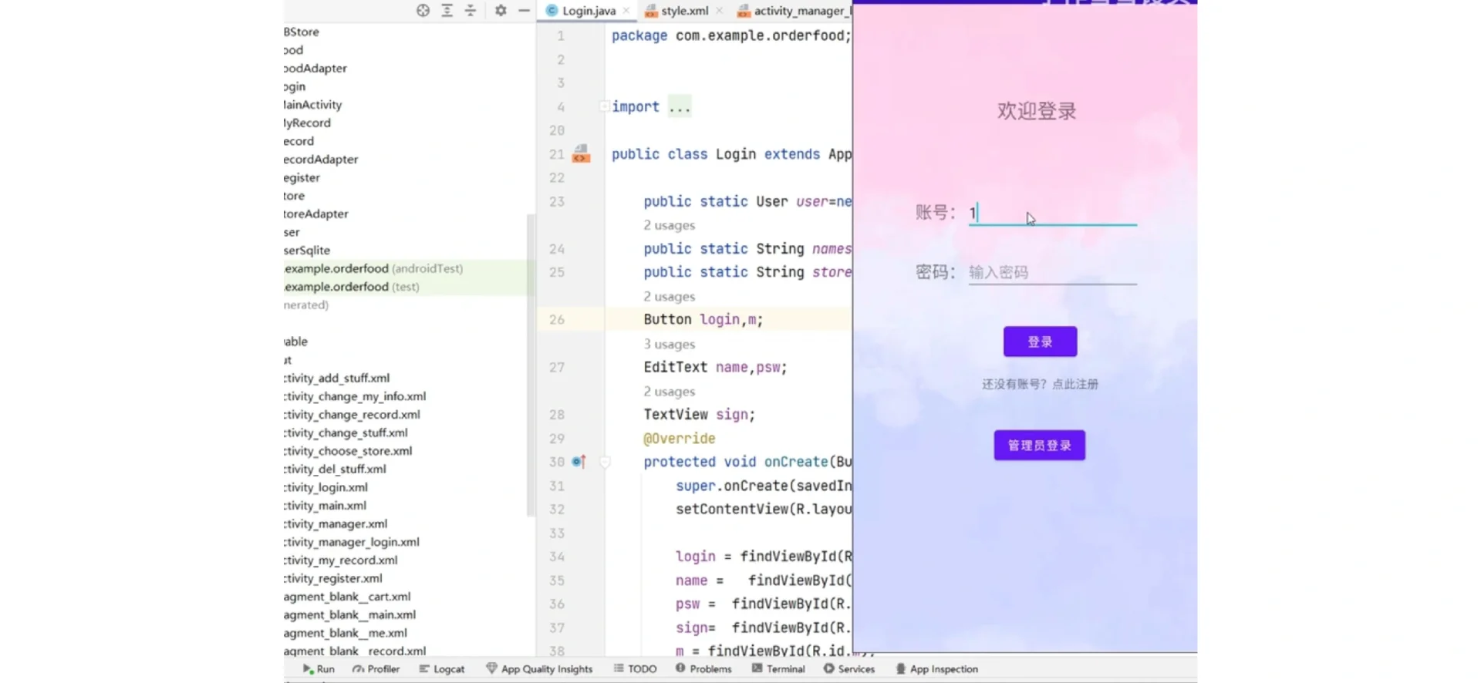Switch to the style.xml tab

[x=683, y=11]
